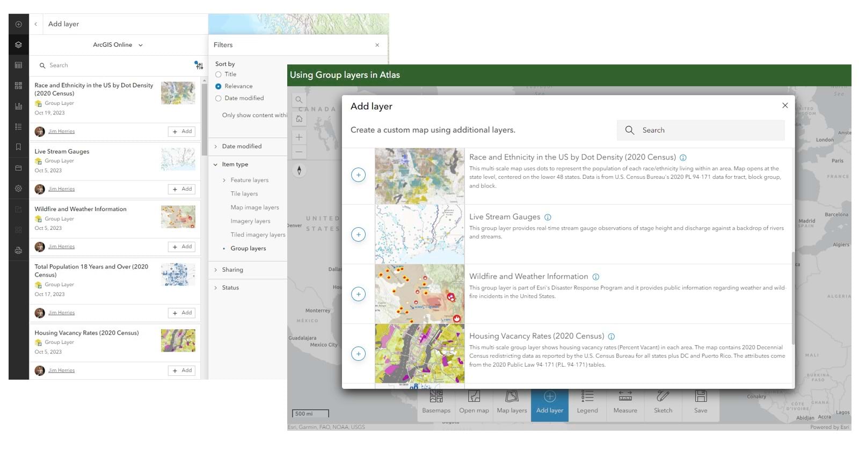Click the Wildfire and Weather thumbnail in the dialog

pyautogui.click(x=419, y=294)
